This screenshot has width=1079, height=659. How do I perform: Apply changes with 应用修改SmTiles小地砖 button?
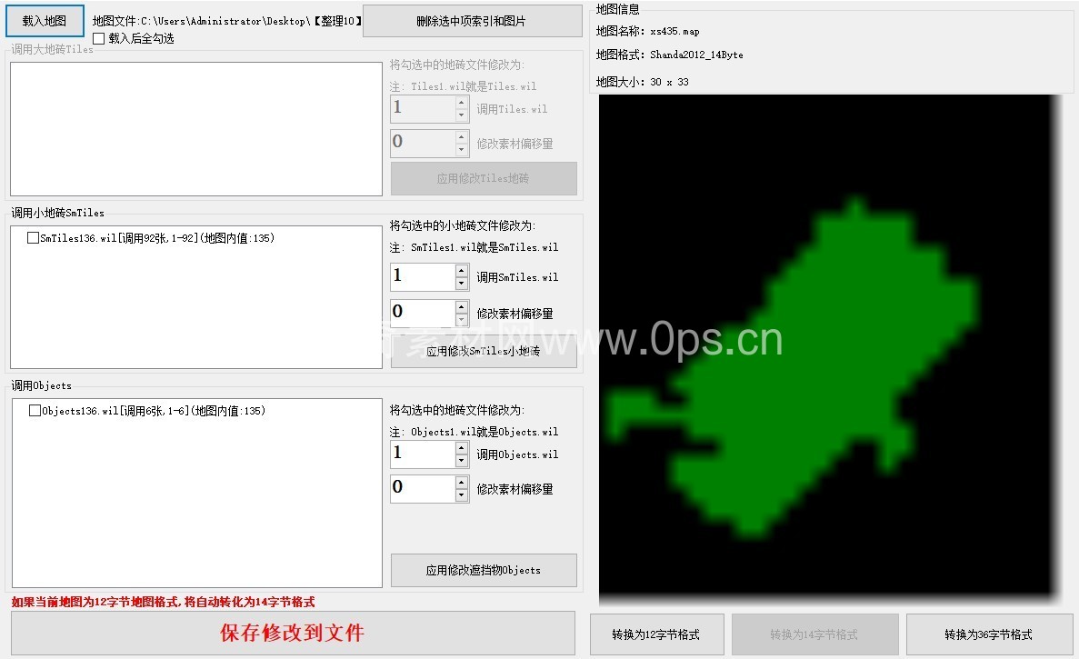[484, 353]
